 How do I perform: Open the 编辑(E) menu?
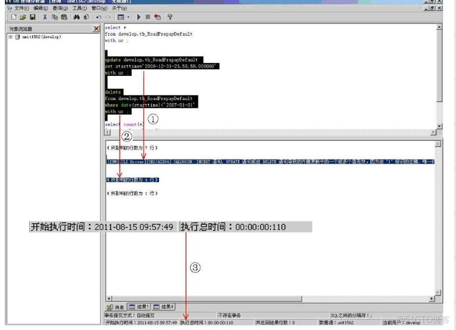(x=41, y=8)
